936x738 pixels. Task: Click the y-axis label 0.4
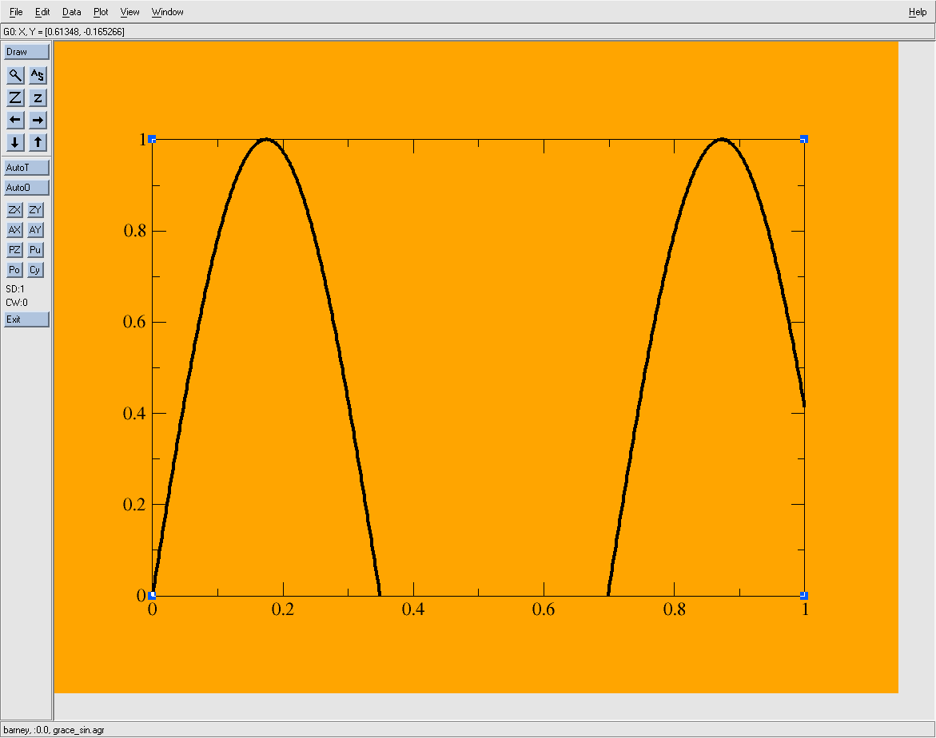pyautogui.click(x=134, y=414)
